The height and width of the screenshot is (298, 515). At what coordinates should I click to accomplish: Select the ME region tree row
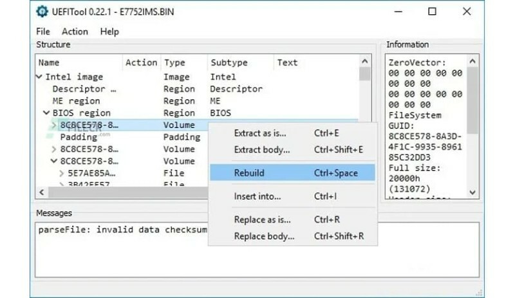pyautogui.click(x=76, y=101)
